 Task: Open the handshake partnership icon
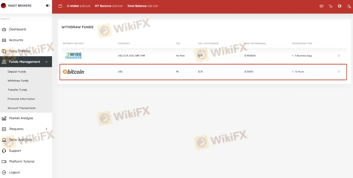coord(322,6)
